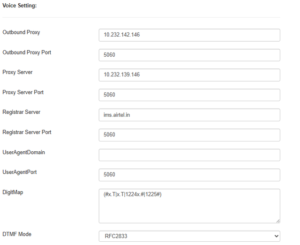This screenshot has width=300, height=245.
Task: Click the Outbound Proxy input field
Action: tap(189, 35)
